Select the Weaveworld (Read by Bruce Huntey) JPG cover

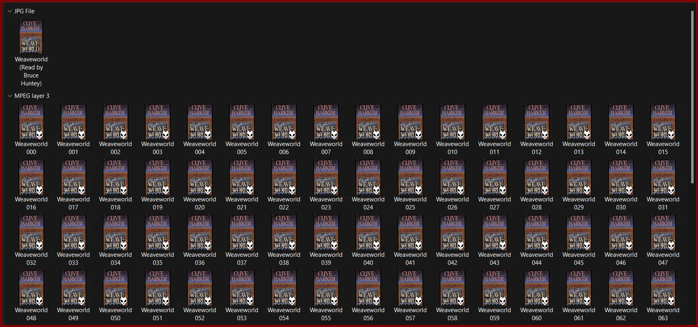tap(31, 37)
